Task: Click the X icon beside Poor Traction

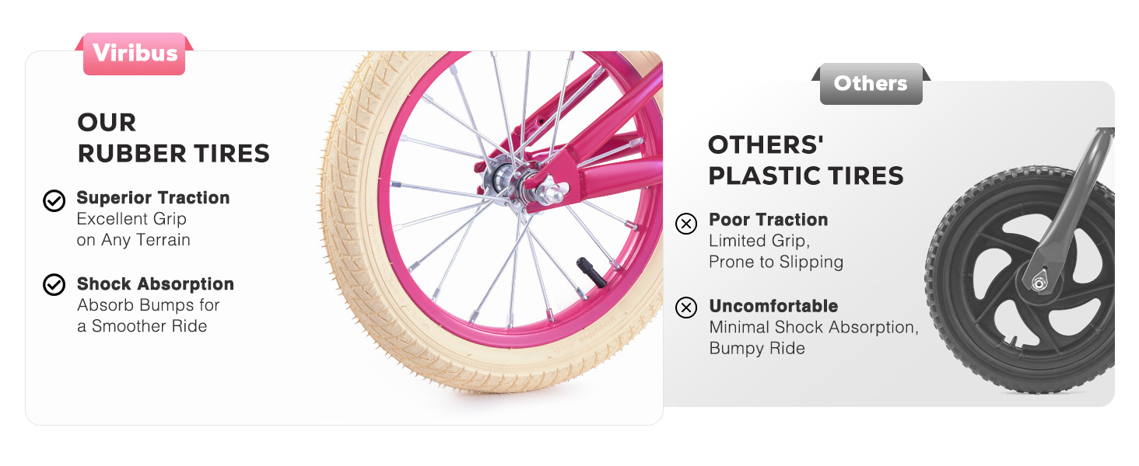Action: 685,224
